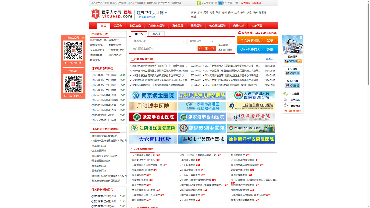Switch to the 找工作 search tab
370x208 pixels.
[139, 34]
